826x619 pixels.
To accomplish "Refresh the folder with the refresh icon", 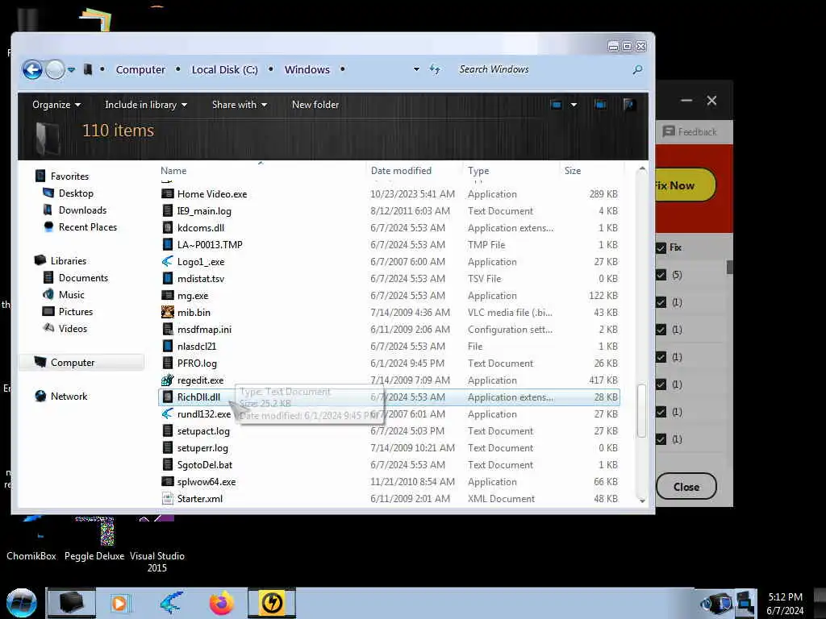I will (x=435, y=69).
